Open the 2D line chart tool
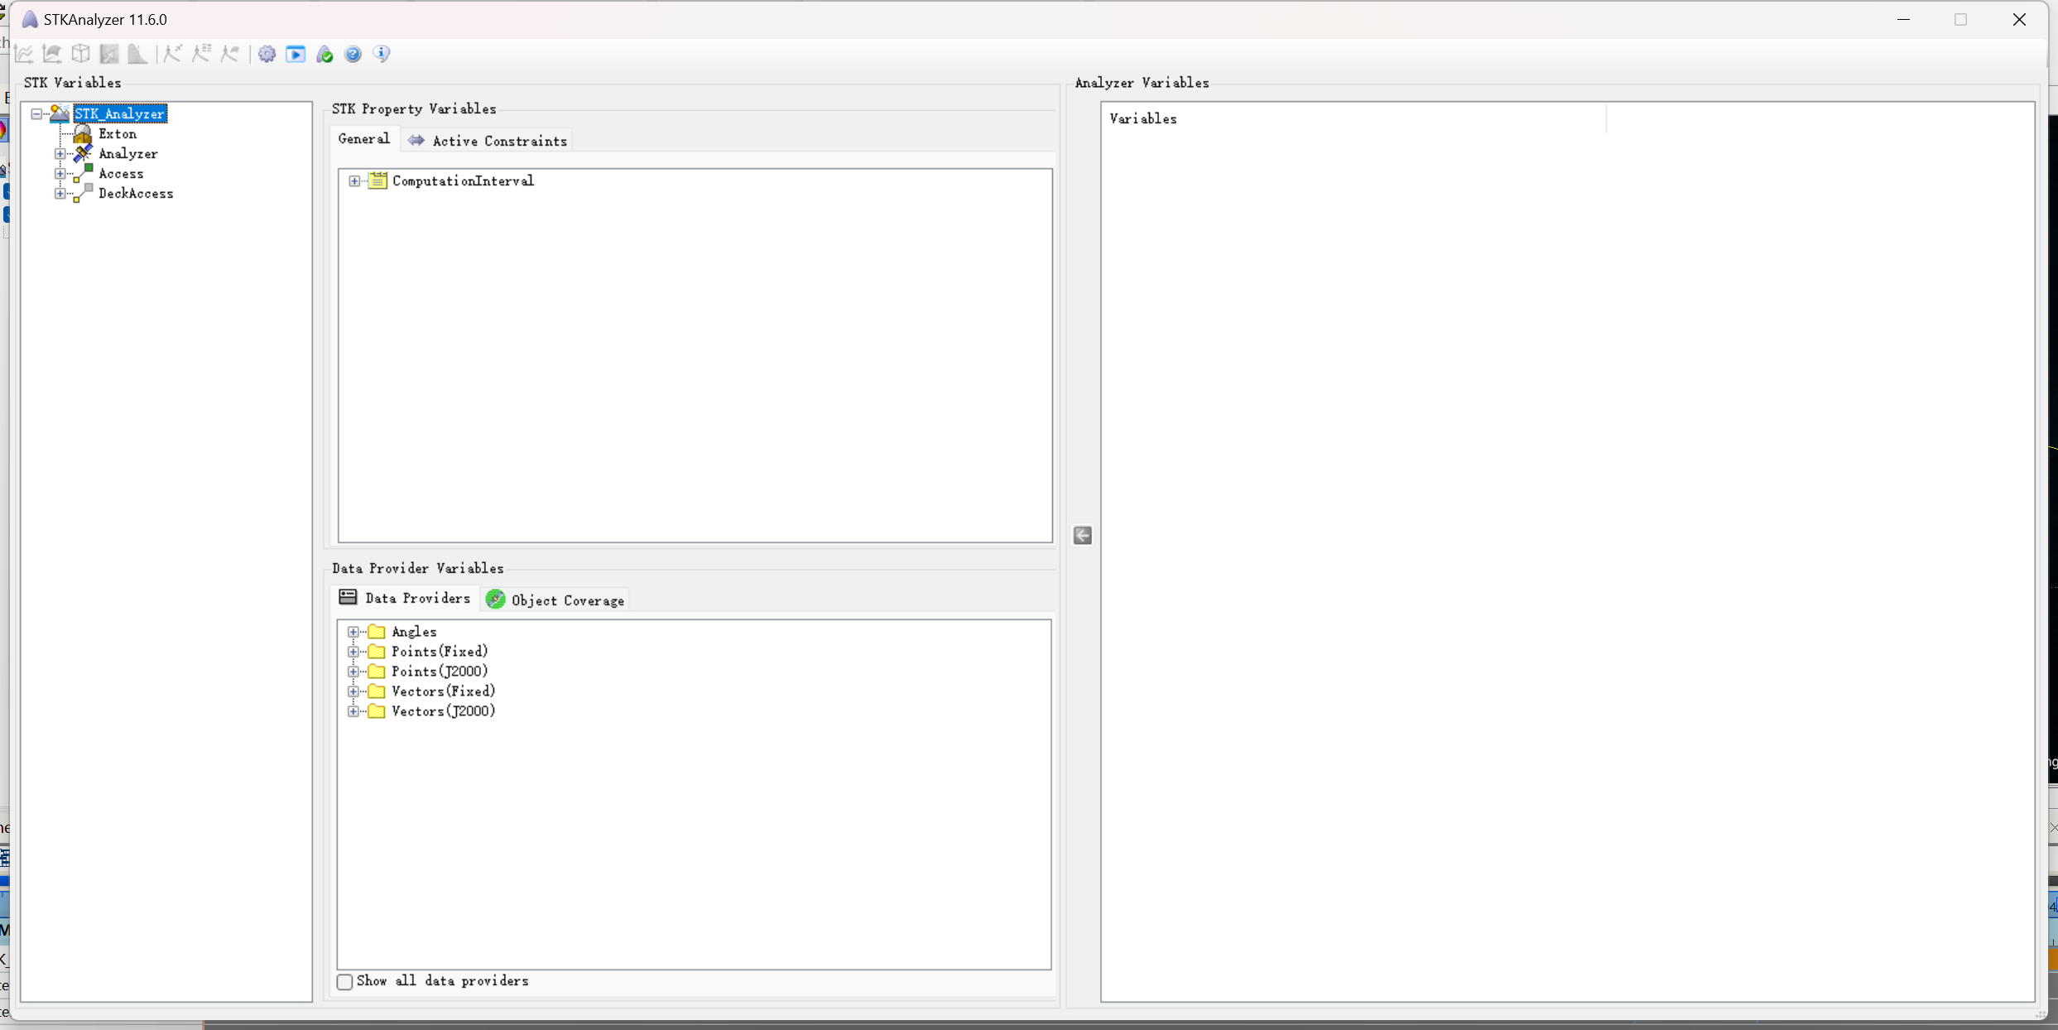 [x=24, y=54]
